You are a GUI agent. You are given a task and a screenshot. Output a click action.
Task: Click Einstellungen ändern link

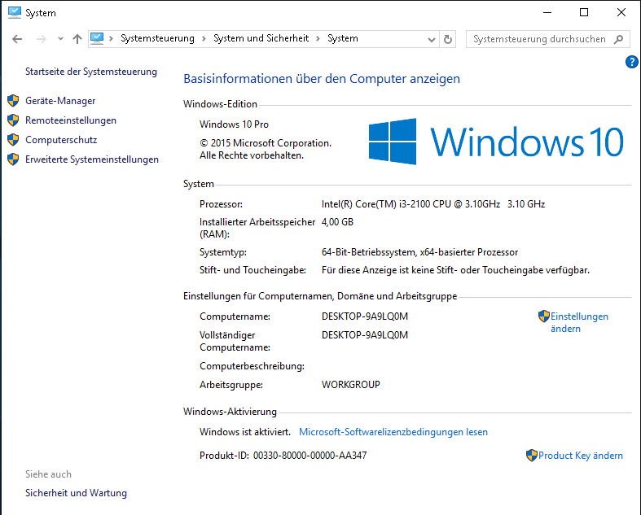579,323
